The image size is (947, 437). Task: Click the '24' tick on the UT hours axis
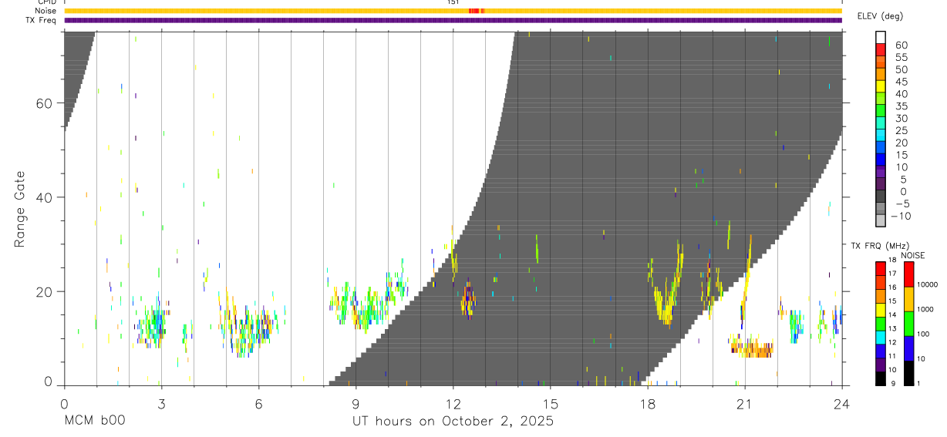click(x=841, y=403)
